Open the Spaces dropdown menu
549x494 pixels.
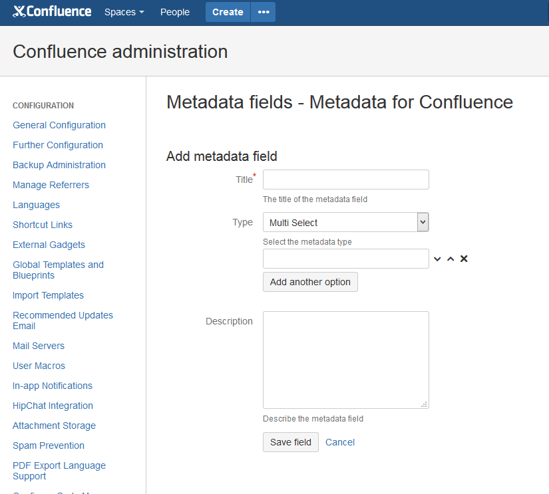[x=124, y=12]
